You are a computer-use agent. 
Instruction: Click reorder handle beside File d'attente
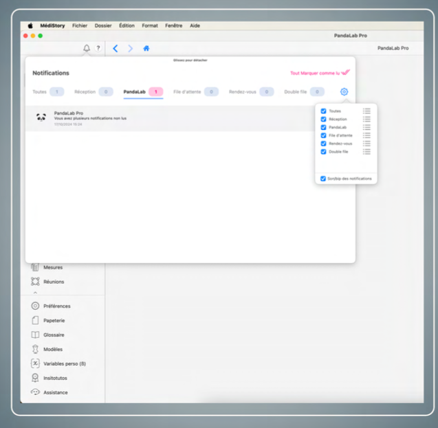pyautogui.click(x=366, y=135)
